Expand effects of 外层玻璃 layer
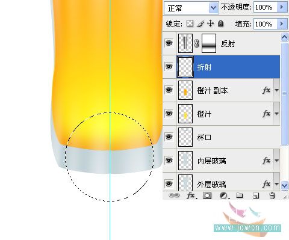This screenshot has height=240, width=289. [x=277, y=183]
